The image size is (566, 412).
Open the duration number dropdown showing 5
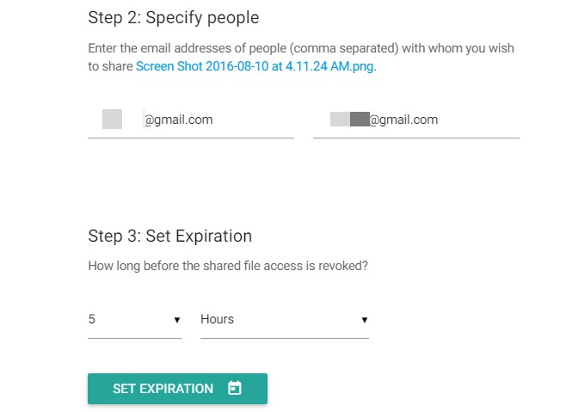(x=134, y=320)
